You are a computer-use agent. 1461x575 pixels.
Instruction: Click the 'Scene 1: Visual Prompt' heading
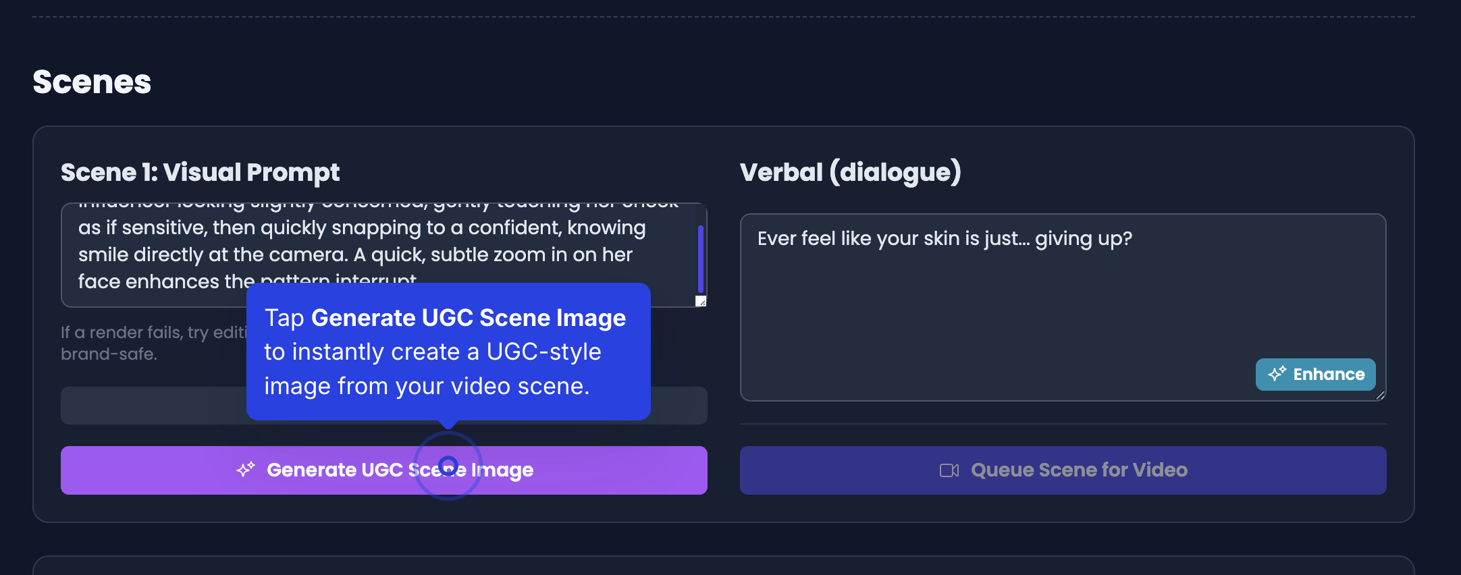pyautogui.click(x=200, y=173)
